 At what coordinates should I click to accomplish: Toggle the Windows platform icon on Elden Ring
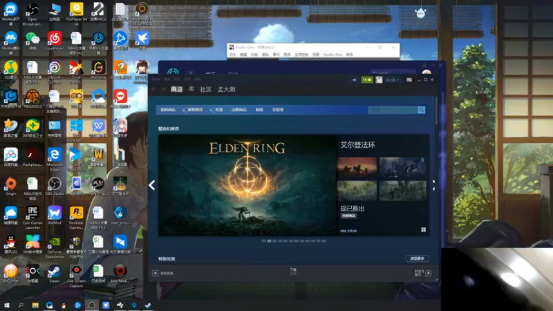click(x=423, y=230)
